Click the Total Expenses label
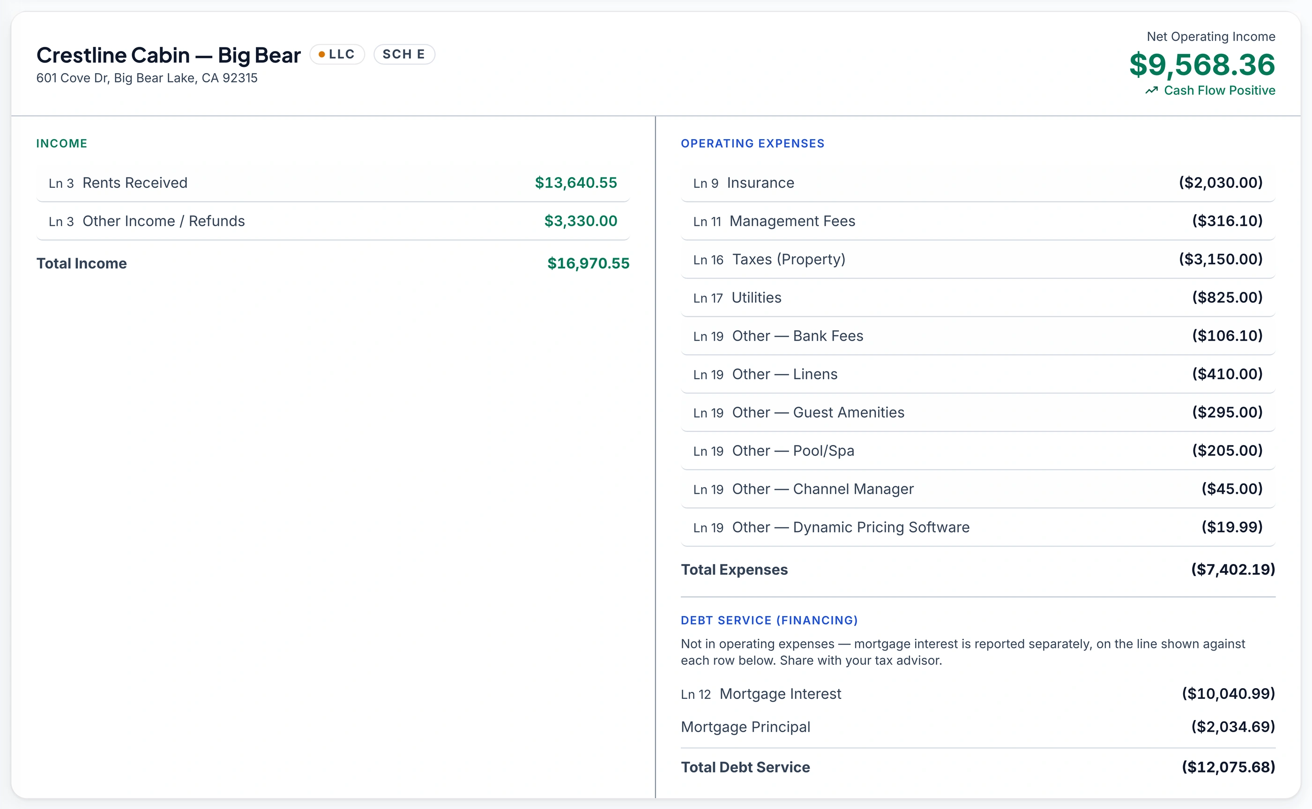 click(x=734, y=570)
